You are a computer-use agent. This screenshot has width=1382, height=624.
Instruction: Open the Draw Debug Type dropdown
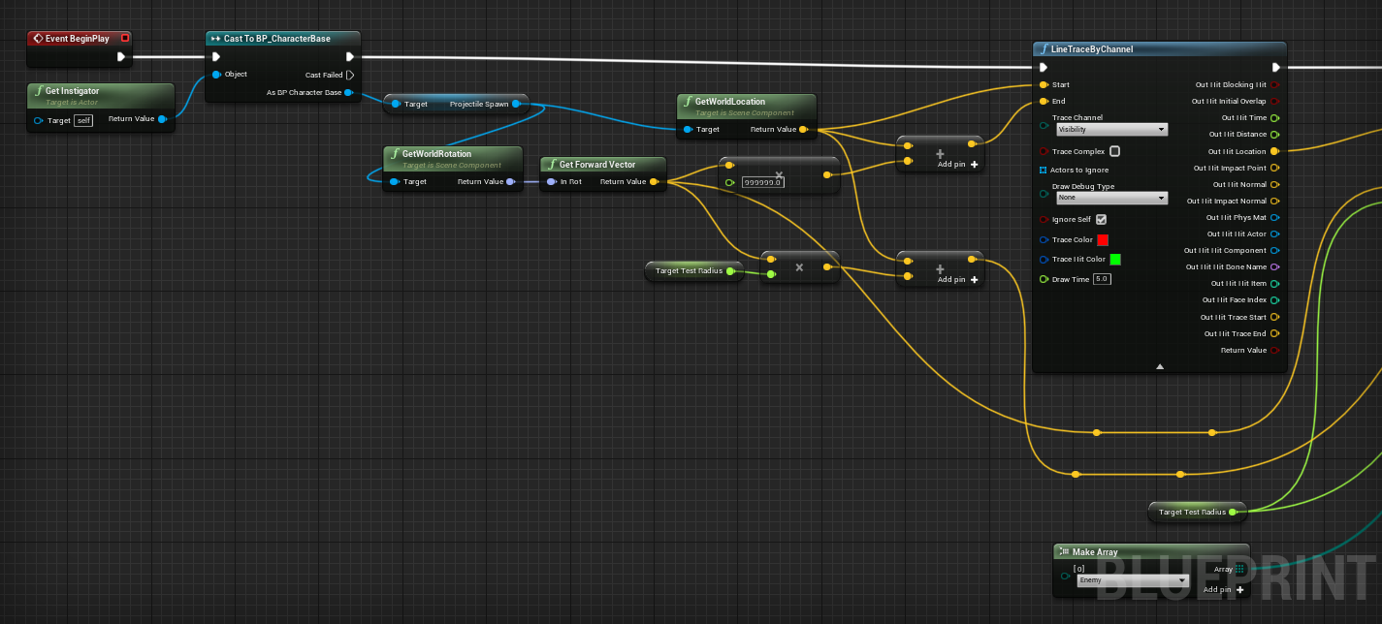(x=1111, y=198)
